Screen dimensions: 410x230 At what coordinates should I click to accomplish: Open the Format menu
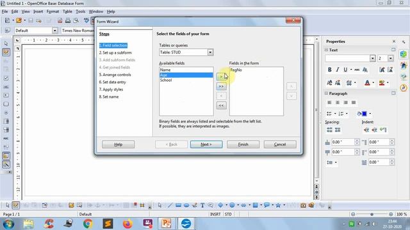(x=53, y=11)
